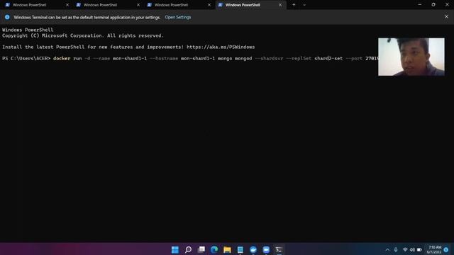
Task: Close the first Windows PowerShell tab
Action: coord(67,5)
